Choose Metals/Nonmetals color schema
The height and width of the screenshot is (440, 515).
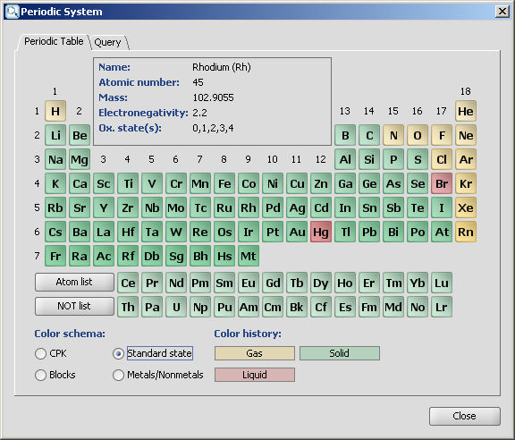tap(158, 375)
